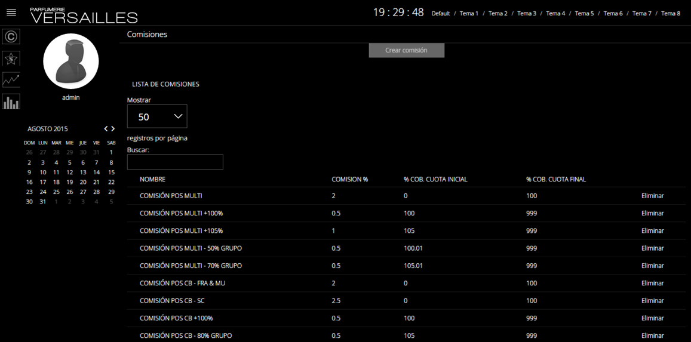Switch to Tema 6

[613, 13]
